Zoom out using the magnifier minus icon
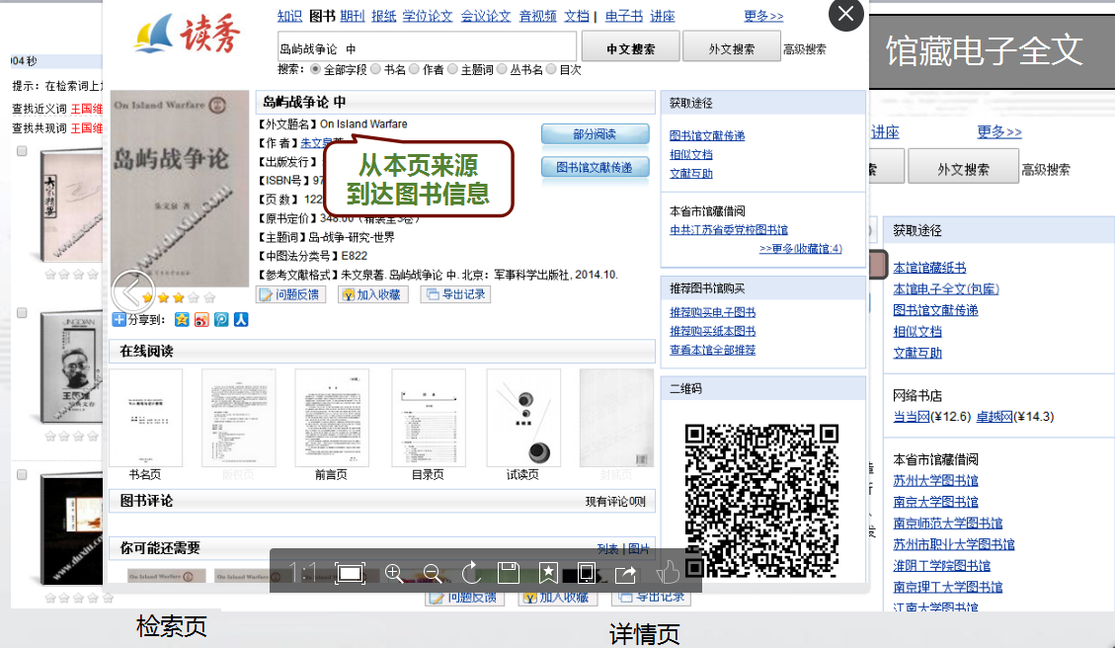This screenshot has width=1115, height=648. 434,573
